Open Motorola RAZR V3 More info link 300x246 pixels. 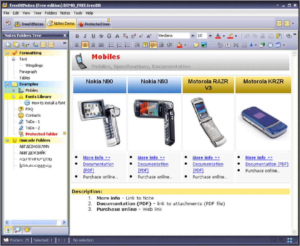(206, 158)
